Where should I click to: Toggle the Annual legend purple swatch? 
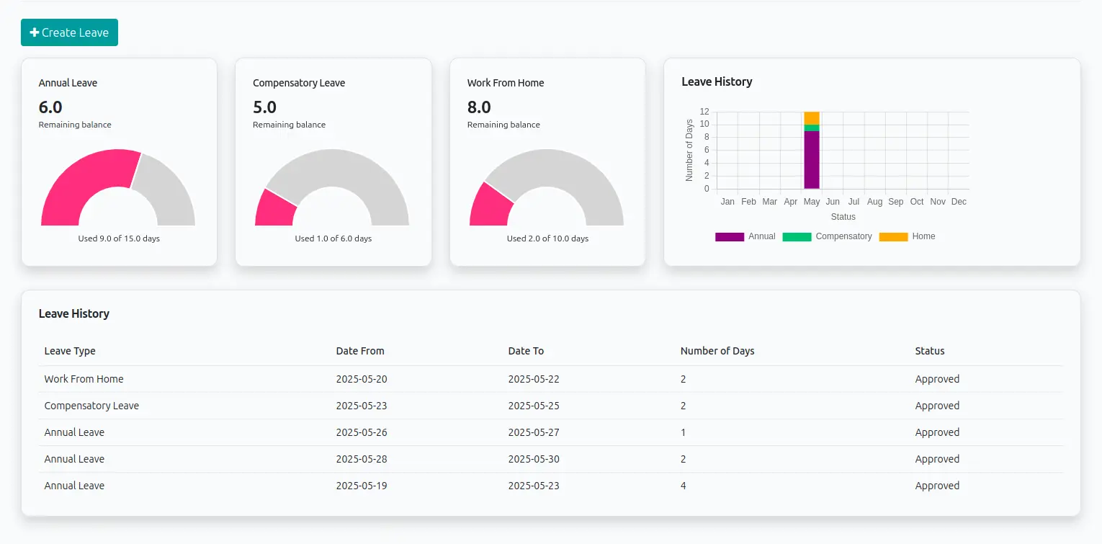click(x=729, y=237)
